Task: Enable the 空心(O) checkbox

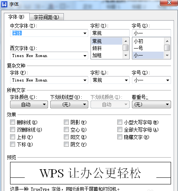Action: pos(66,130)
